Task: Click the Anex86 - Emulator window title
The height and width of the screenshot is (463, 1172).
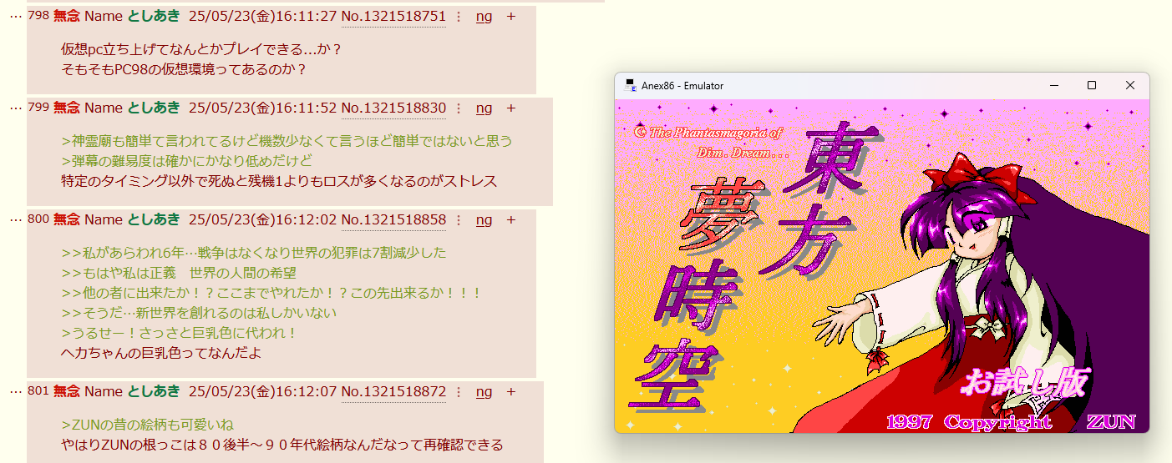Action: tap(682, 86)
